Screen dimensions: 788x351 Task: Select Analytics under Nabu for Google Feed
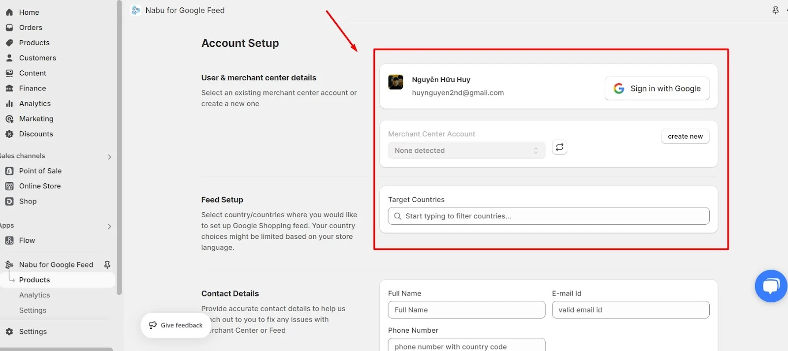34,295
